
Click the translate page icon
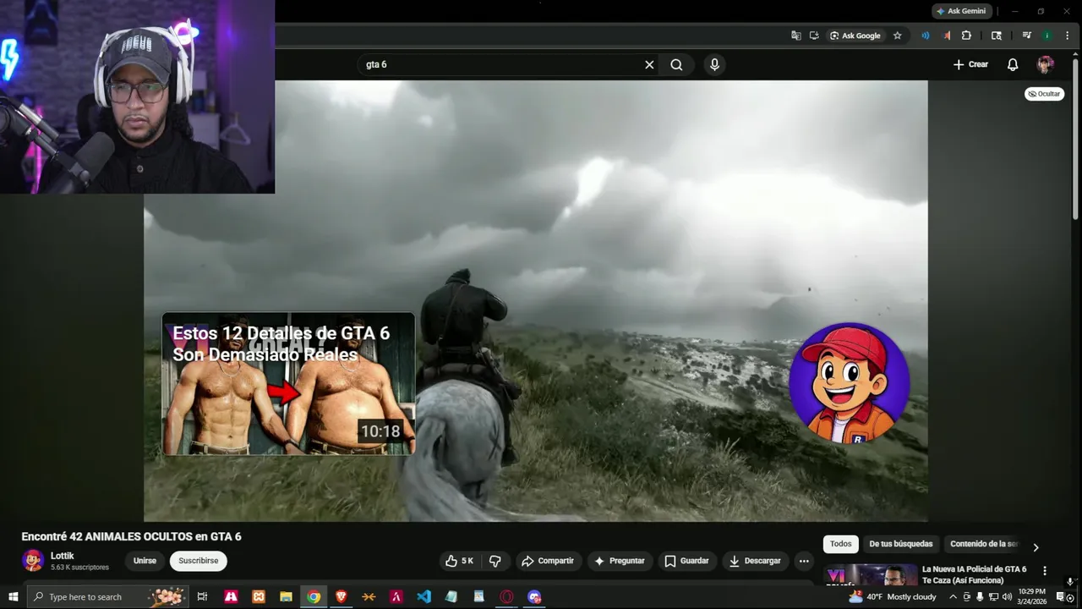(x=795, y=36)
